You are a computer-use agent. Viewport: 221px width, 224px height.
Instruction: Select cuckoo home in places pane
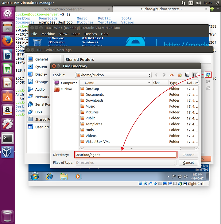pyautogui.click(x=63, y=89)
